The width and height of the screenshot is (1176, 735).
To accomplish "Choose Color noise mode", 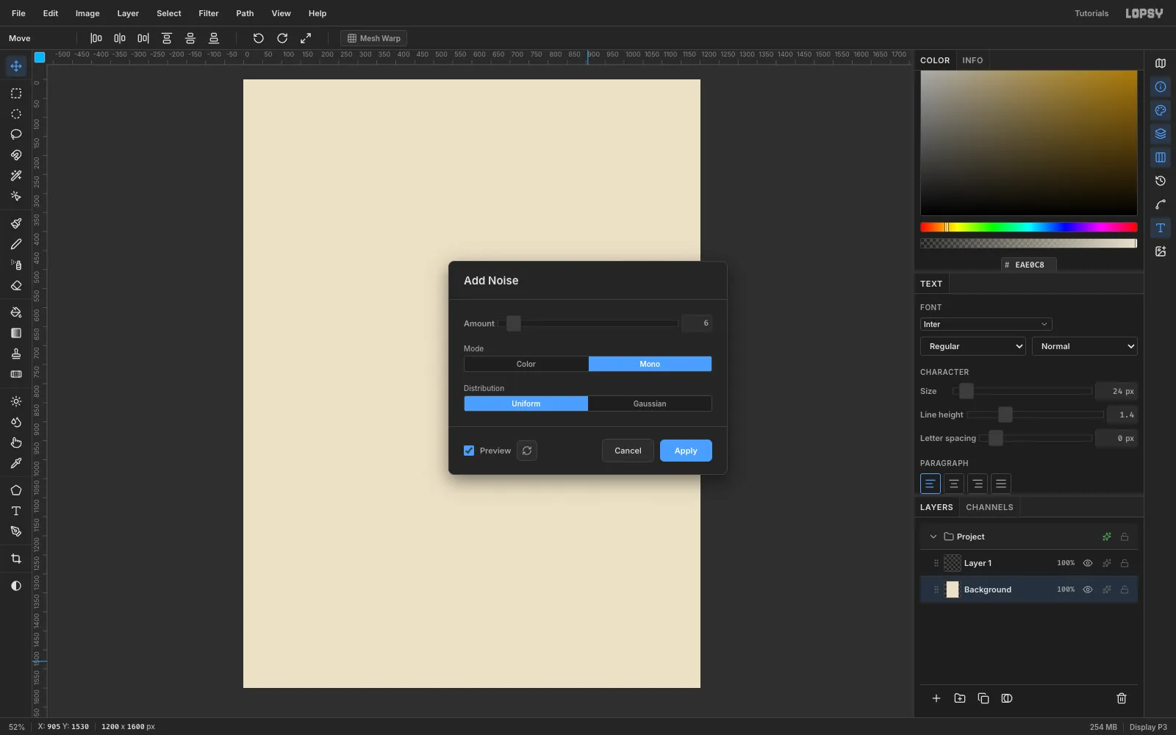I will click(x=526, y=364).
